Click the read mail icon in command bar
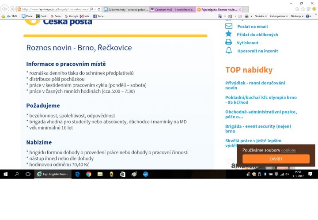The width and height of the screenshot is (318, 220). pos(240,16)
